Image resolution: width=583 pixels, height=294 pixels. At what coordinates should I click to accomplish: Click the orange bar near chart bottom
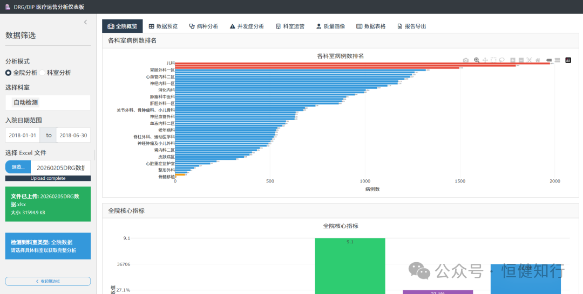point(180,174)
